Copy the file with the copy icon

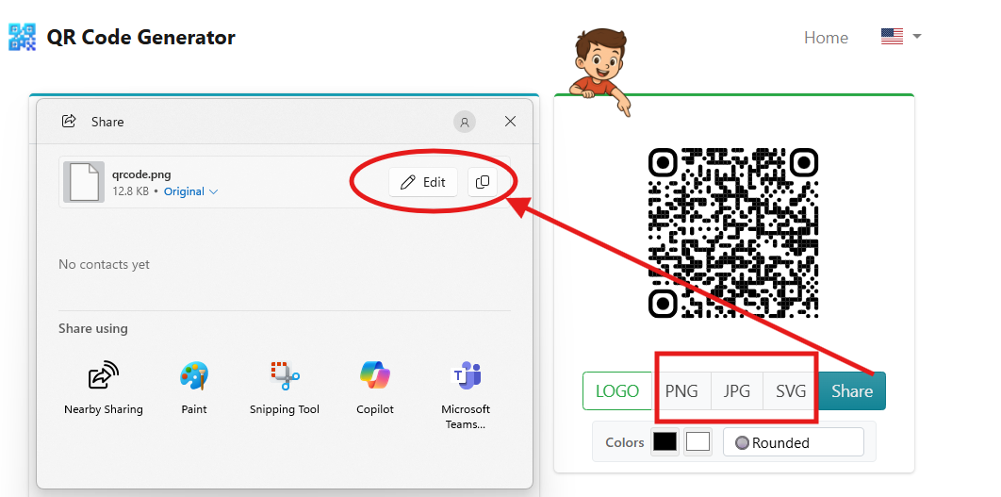coord(483,182)
